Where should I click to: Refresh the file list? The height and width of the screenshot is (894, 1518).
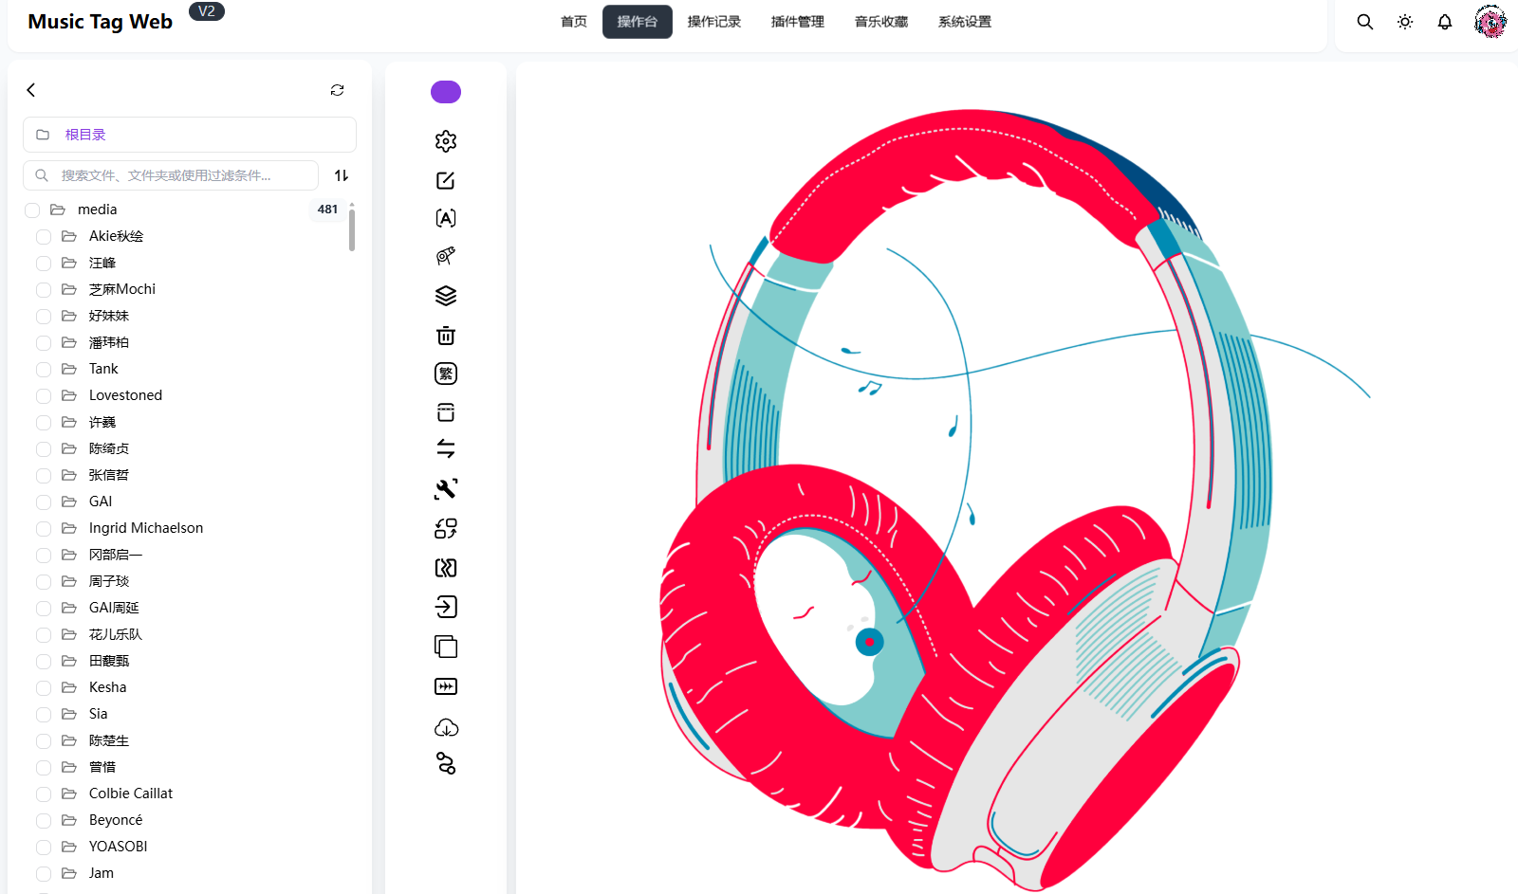coord(337,90)
